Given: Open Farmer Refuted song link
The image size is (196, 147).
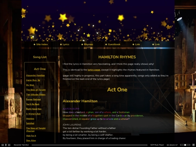Looking at the screenshot, I should coord(33,99).
